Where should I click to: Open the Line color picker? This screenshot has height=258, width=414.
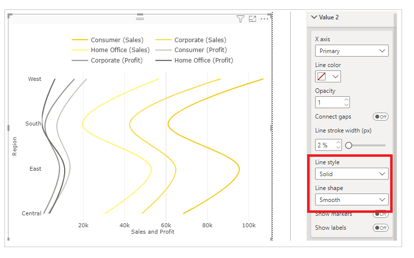(x=328, y=76)
